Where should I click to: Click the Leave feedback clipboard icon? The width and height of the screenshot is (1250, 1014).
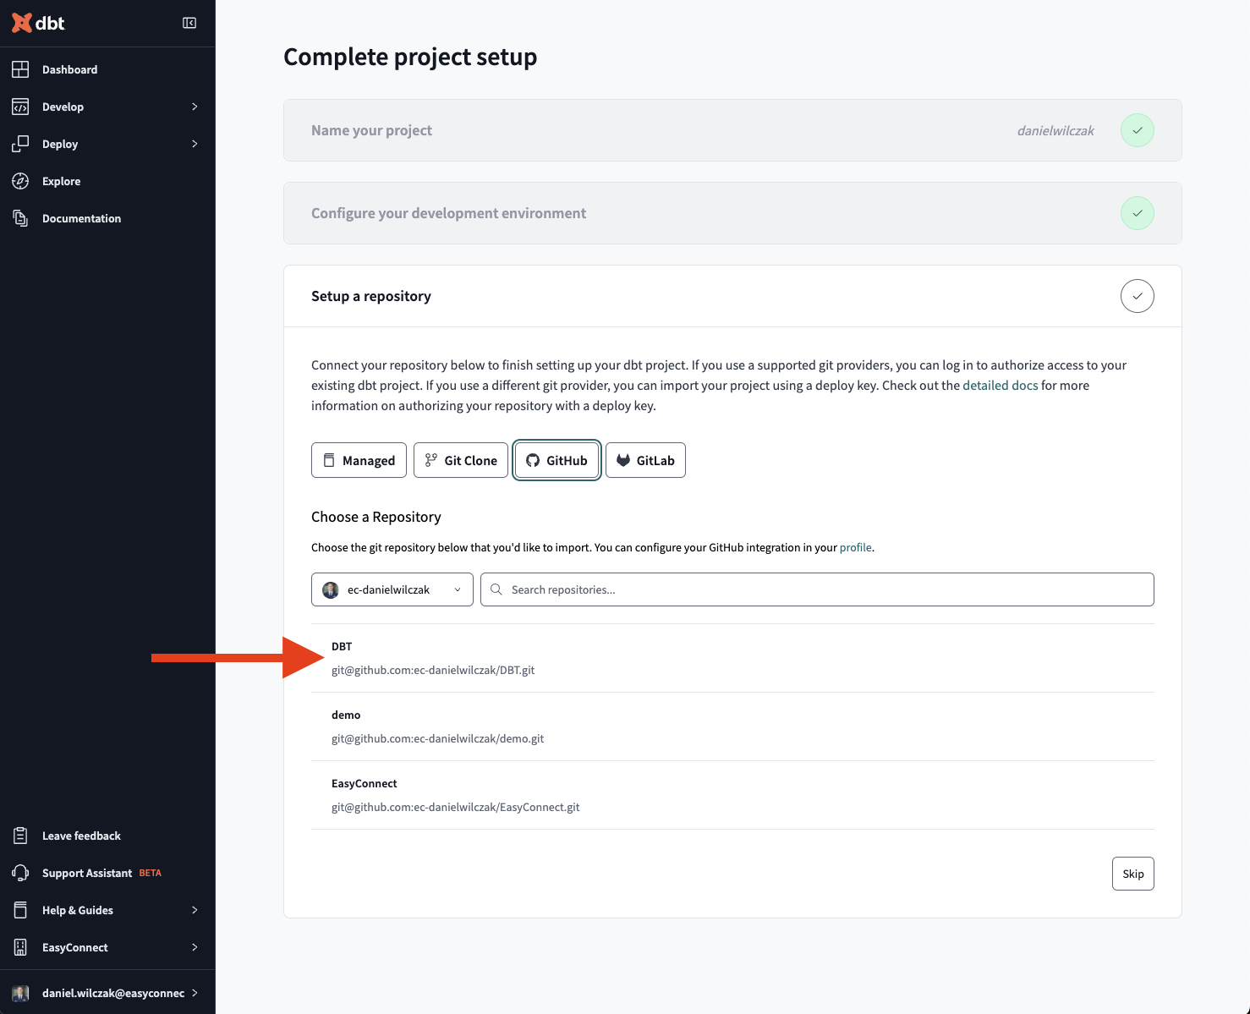(20, 836)
